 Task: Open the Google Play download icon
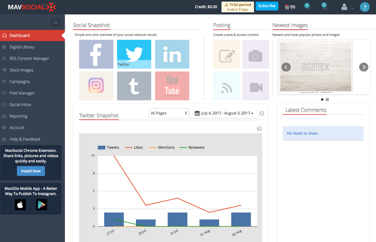click(42, 204)
